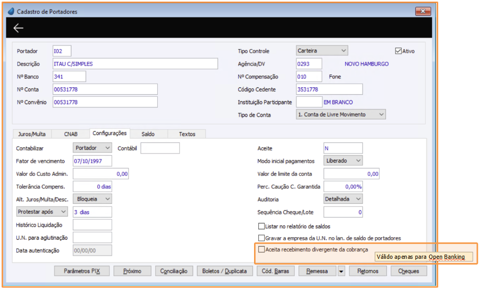Click the Conciliação button
The image size is (479, 289).
click(174, 271)
